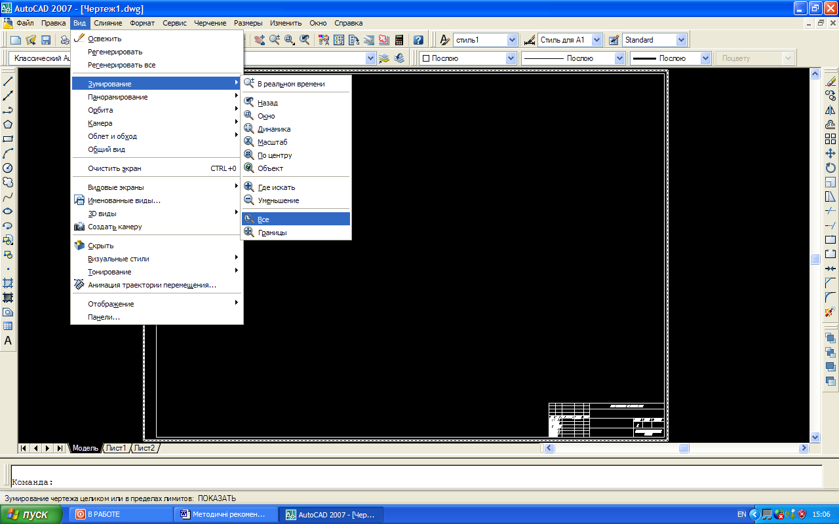Open the color control dropdown Послою
839x524 pixels.
468,58
